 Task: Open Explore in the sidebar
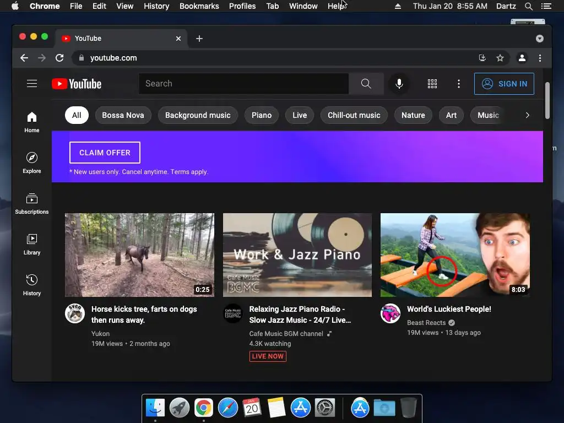coord(31,163)
